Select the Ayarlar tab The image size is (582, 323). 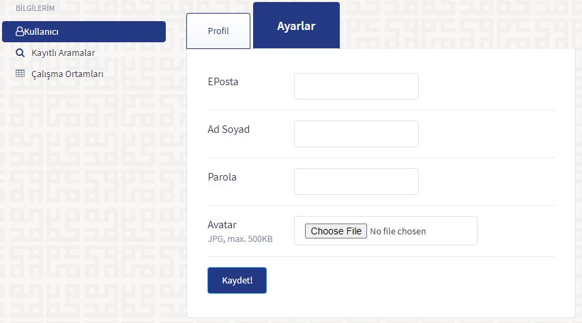[296, 27]
